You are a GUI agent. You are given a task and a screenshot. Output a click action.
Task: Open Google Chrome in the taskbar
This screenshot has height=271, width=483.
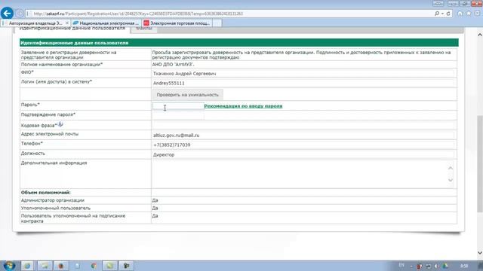point(94,266)
